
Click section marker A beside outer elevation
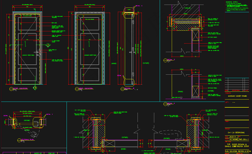(x=48, y=45)
